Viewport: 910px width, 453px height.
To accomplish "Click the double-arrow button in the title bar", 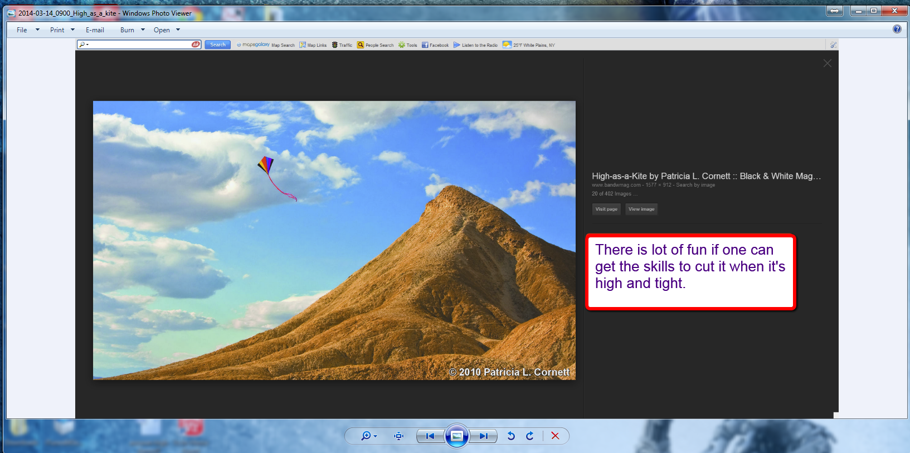I will (x=834, y=11).
